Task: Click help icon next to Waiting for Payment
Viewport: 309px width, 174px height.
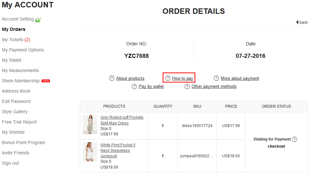Action: [x=295, y=139]
